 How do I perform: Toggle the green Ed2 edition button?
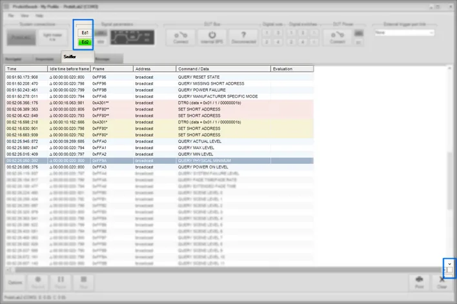tap(85, 42)
